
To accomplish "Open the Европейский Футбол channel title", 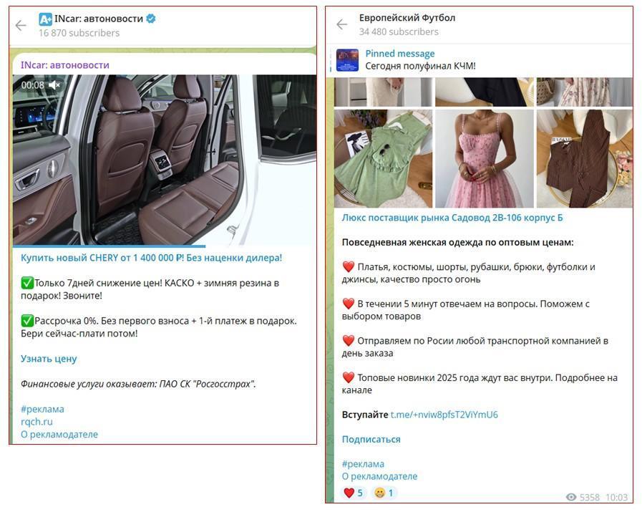I will coord(407,18).
